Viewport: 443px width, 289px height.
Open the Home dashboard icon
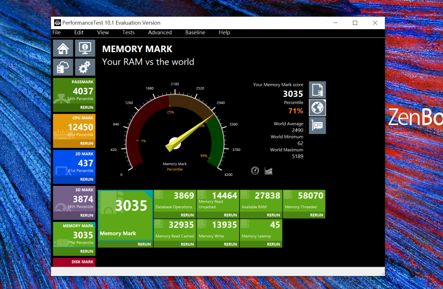tap(63, 48)
